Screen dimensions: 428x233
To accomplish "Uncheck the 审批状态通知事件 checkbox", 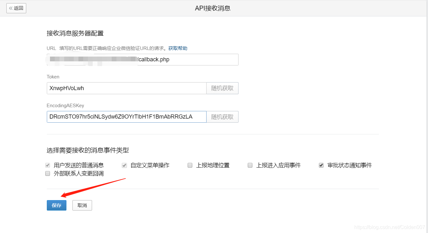I will pyautogui.click(x=321, y=165).
